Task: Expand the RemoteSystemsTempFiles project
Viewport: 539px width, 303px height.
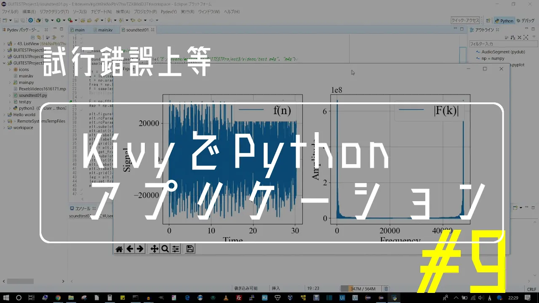Action: point(4,121)
